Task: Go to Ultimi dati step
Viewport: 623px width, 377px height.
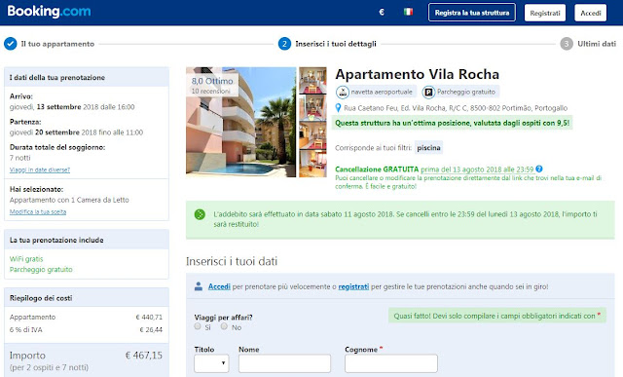Action: pos(597,44)
